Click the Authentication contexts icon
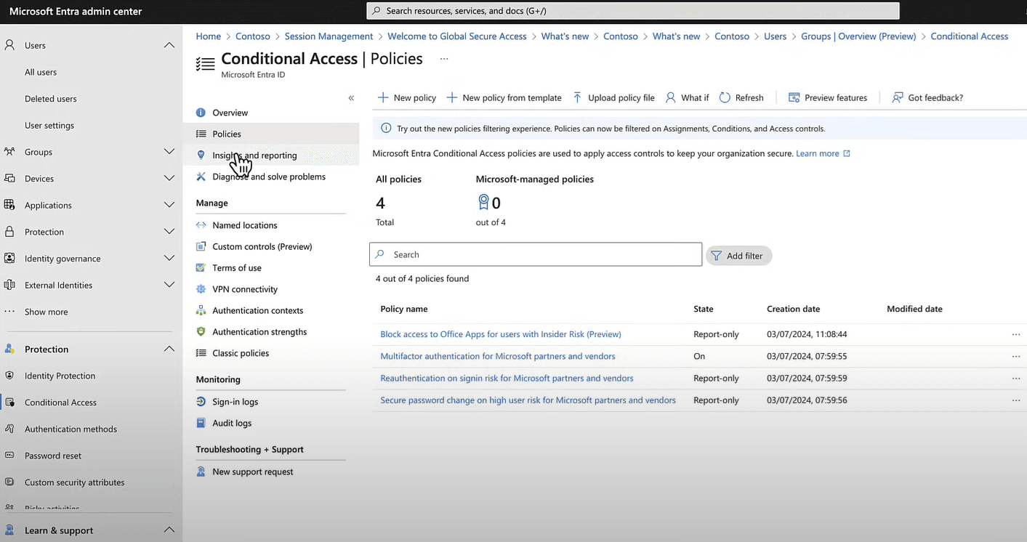 pyautogui.click(x=201, y=310)
